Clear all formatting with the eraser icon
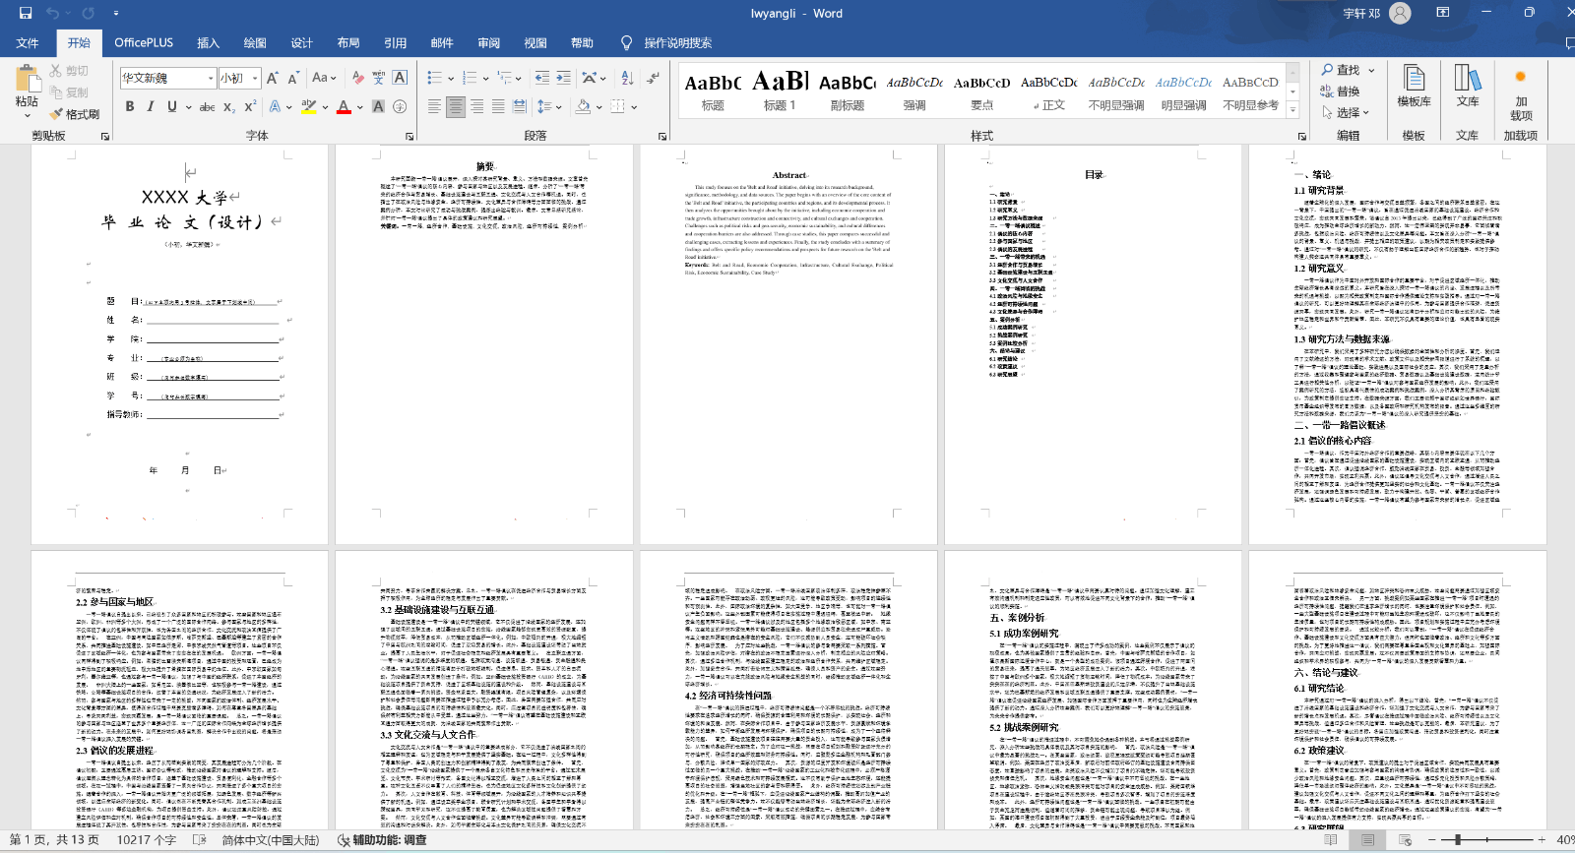1575x853 pixels. click(357, 78)
